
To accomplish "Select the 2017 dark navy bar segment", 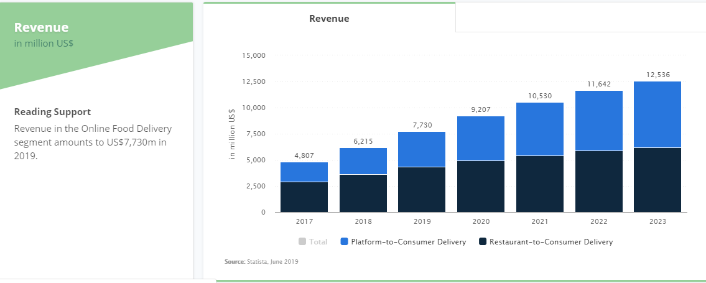I will click(304, 197).
